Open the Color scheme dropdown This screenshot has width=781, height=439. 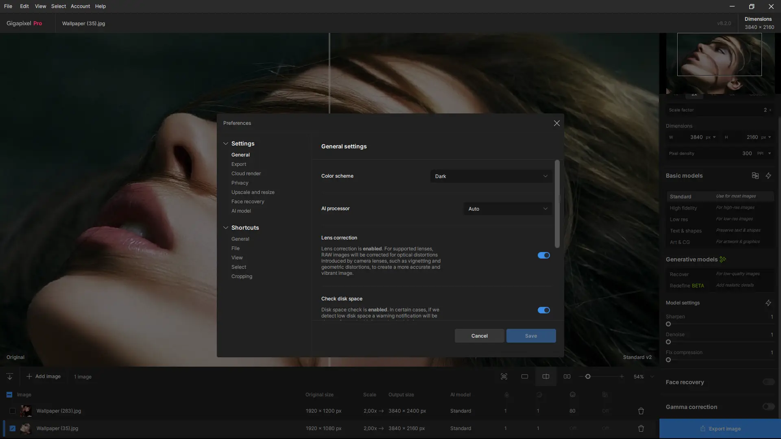491,176
